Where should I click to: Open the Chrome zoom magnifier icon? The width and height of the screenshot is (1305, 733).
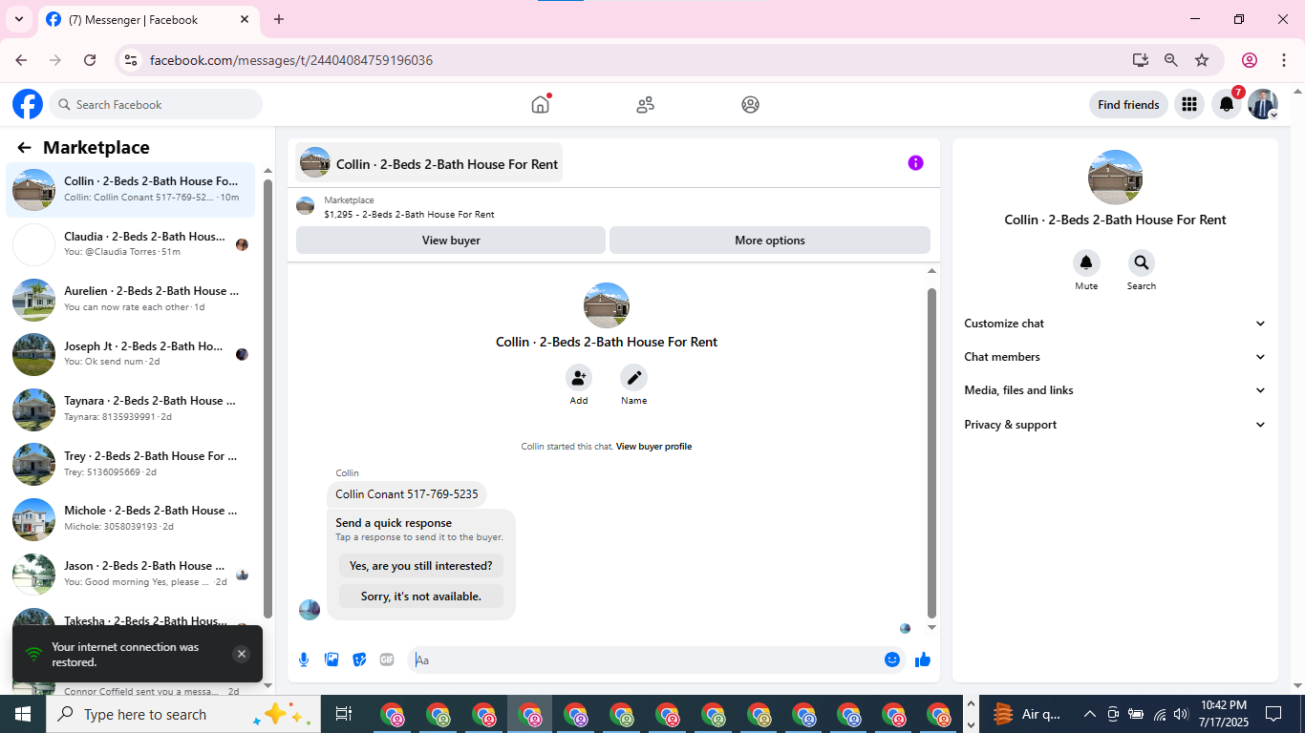tap(1171, 60)
